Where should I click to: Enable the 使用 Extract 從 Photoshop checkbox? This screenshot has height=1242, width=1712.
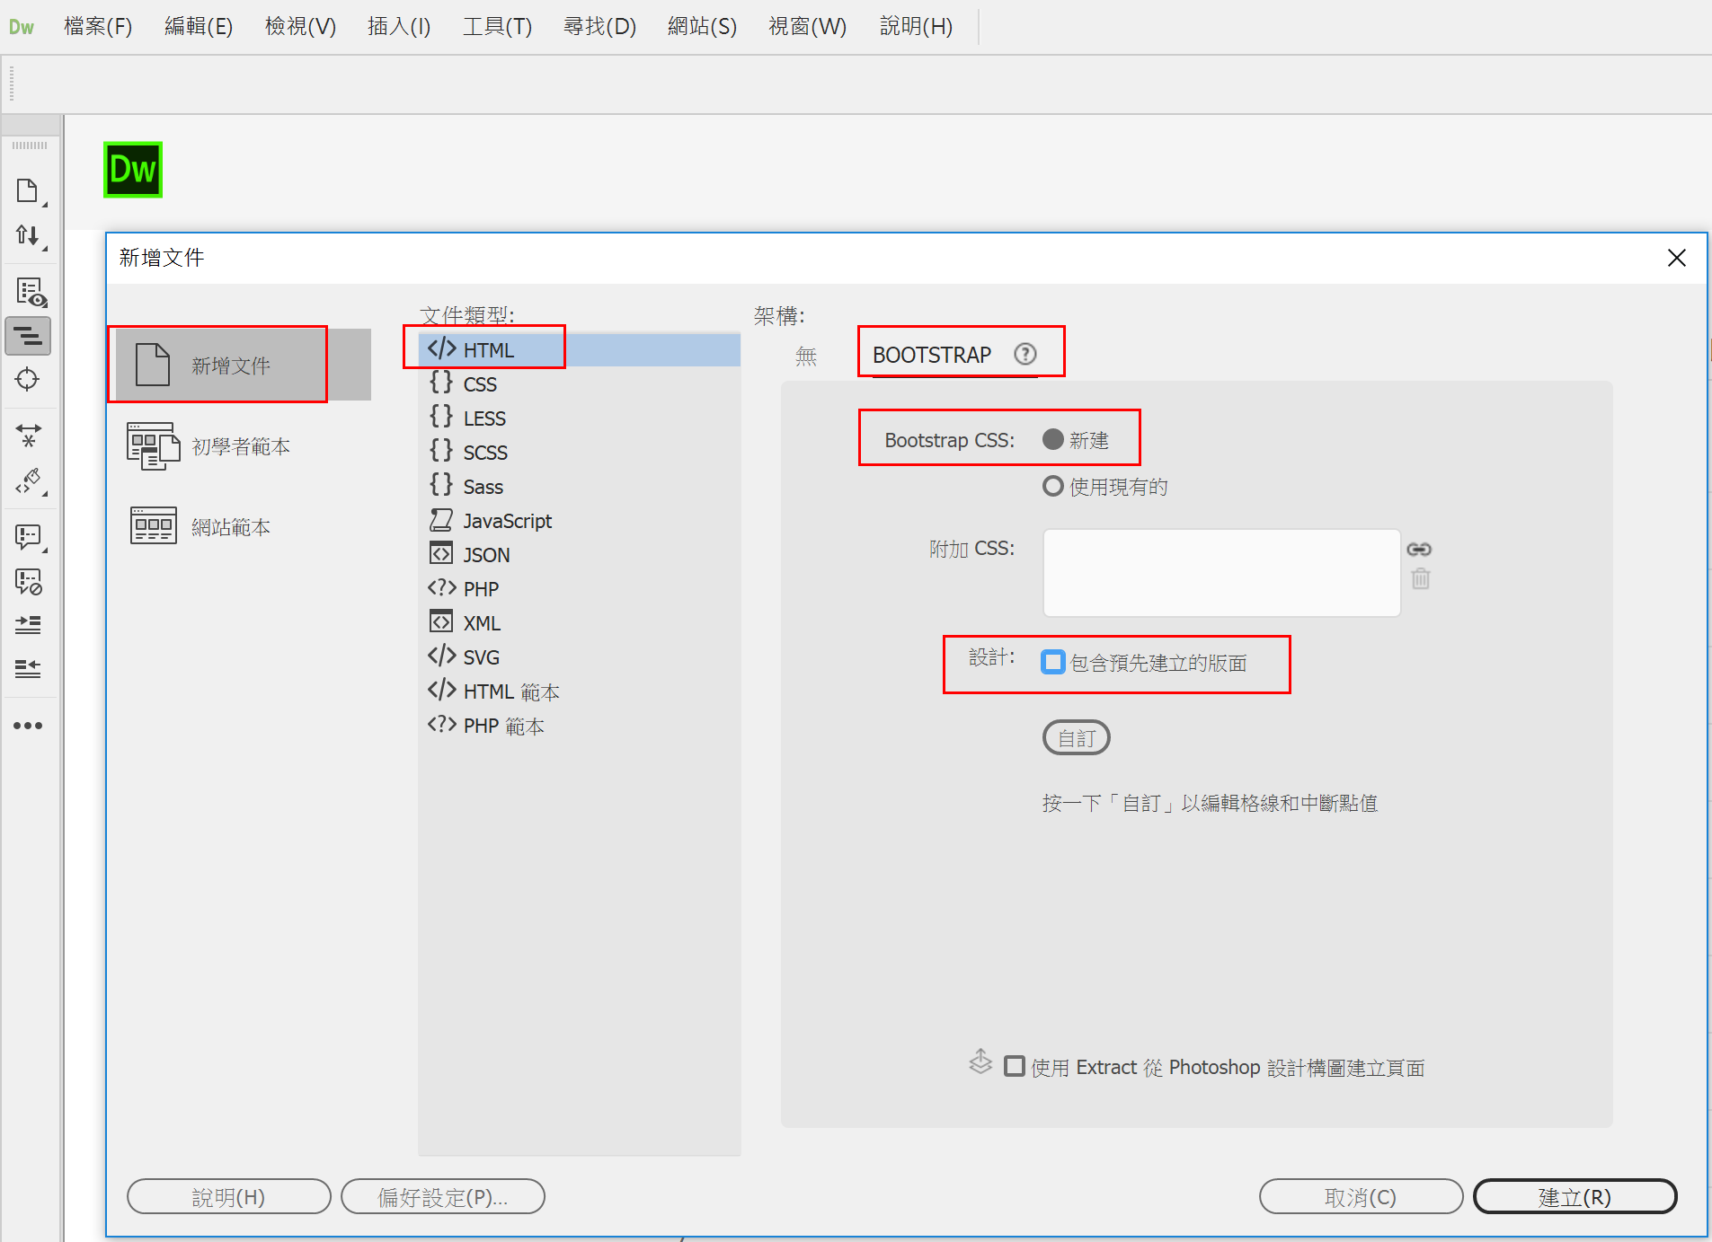click(1014, 1066)
